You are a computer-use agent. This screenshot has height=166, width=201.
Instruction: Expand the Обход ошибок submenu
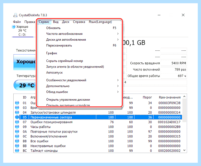(x=79, y=92)
